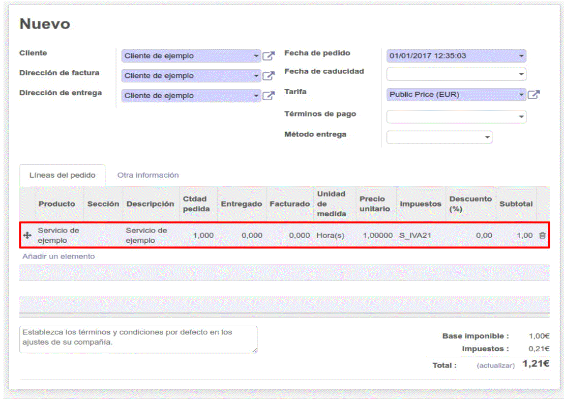Open the Método entrega dropdown
This screenshot has width=564, height=399.
tap(487, 137)
